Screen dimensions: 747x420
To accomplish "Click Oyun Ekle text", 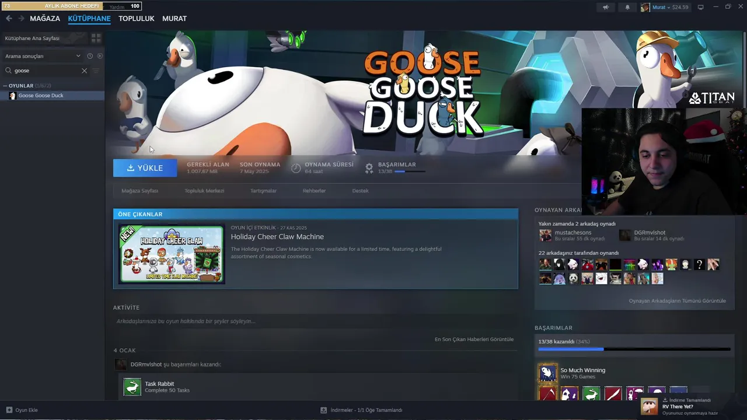I will (26, 410).
